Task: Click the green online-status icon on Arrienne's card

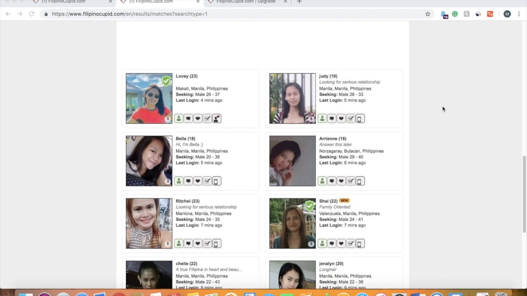Action: 322,181
